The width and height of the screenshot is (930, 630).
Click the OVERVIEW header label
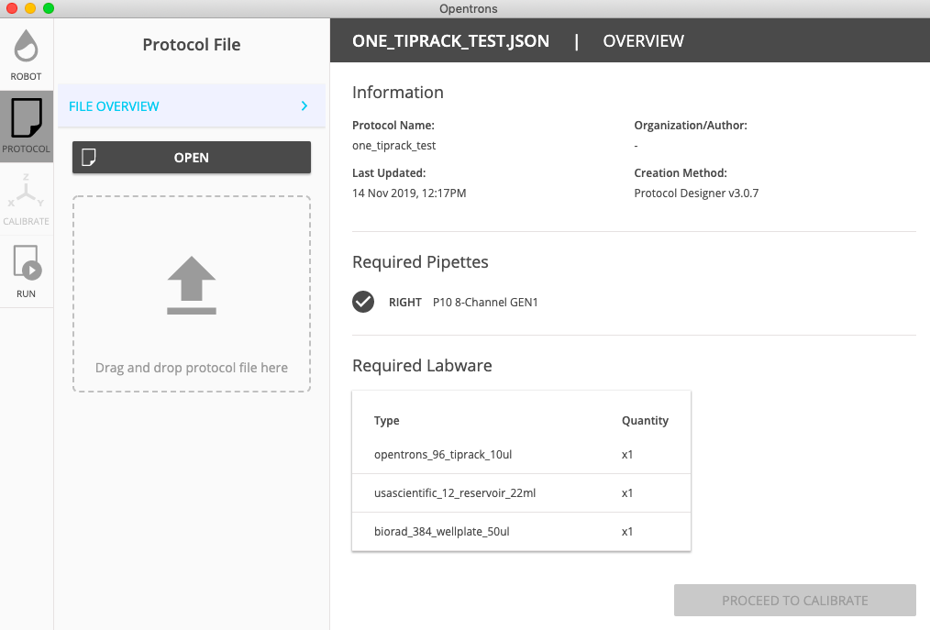[x=644, y=41]
